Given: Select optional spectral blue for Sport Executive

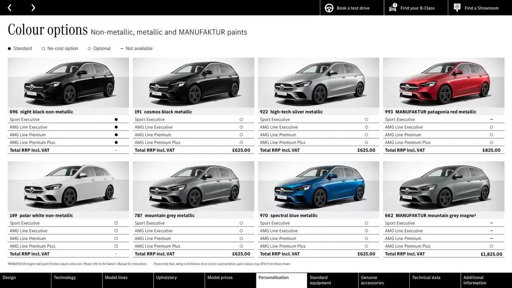Looking at the screenshot, I should coord(366,223).
